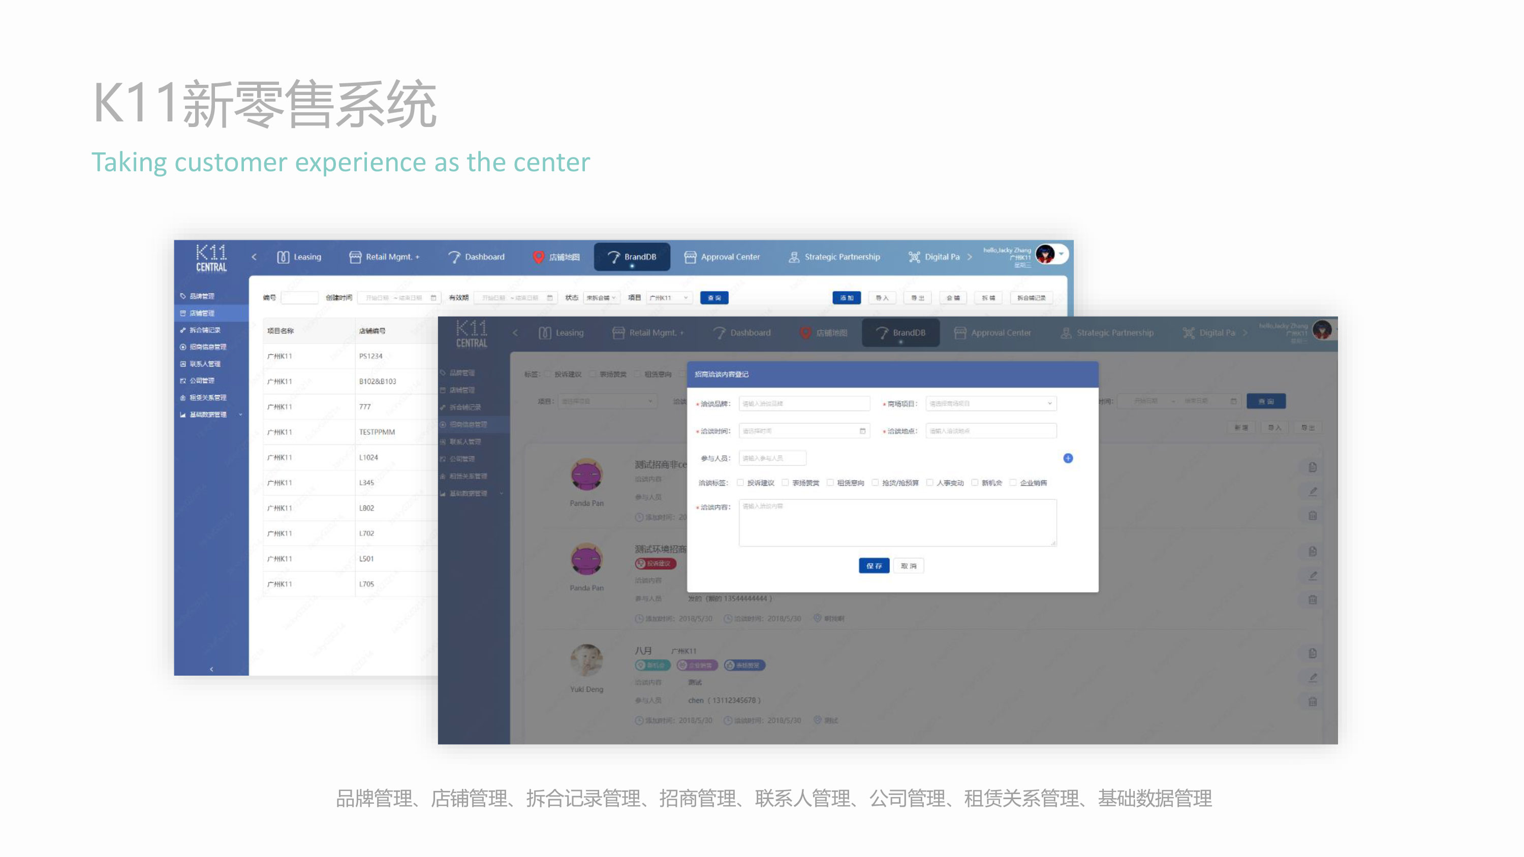Image resolution: width=1524 pixels, height=857 pixels.
Task: Open user menu arrow beside back window avatar
Action: [x=1062, y=255]
